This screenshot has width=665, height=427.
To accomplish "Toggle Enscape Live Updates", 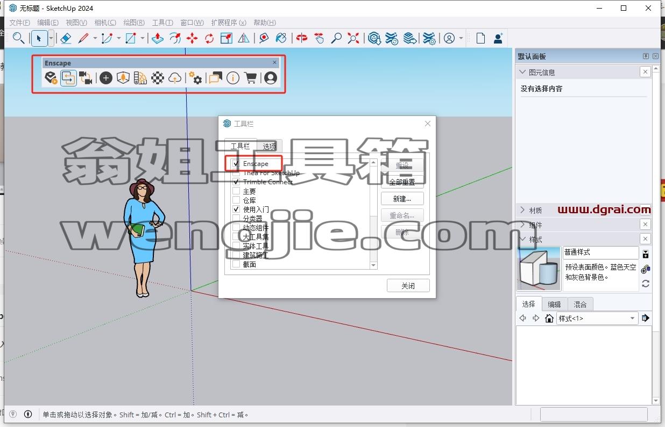I will [68, 78].
